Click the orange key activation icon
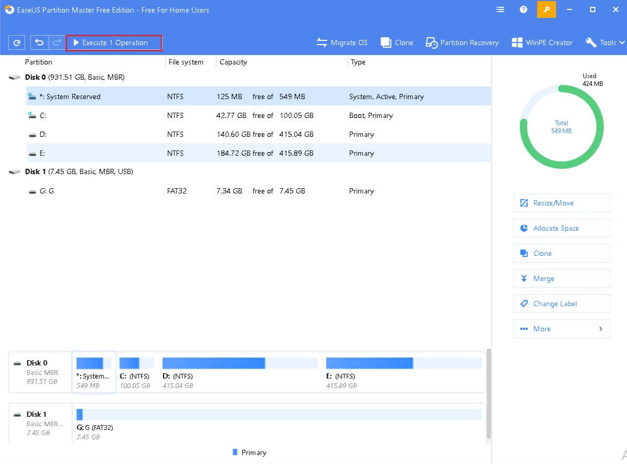This screenshot has width=627, height=464. 546,10
